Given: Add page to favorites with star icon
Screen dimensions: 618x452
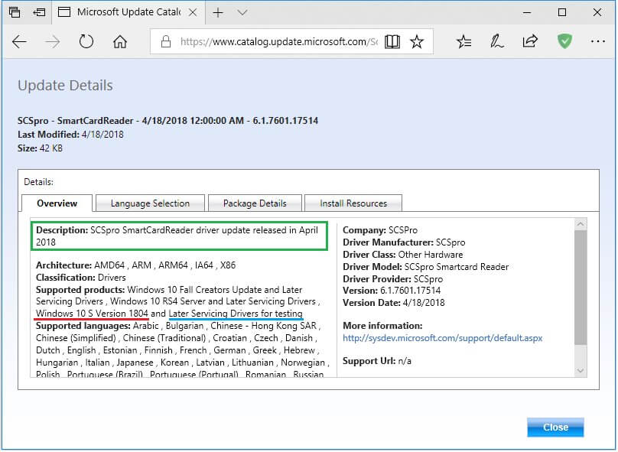Looking at the screenshot, I should [416, 42].
